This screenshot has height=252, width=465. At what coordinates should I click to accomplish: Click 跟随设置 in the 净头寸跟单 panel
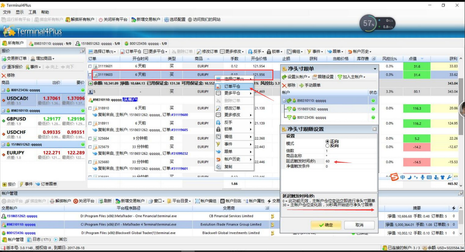(323, 77)
